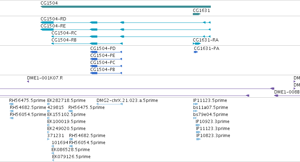This screenshot has width=300, height=162.
Task: Click the DME1-008B clone label
Action: click(x=287, y=92)
